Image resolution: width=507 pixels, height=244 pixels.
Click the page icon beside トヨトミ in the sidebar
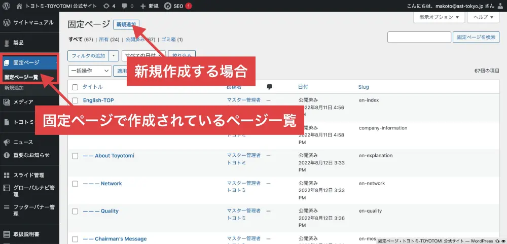[6, 122]
